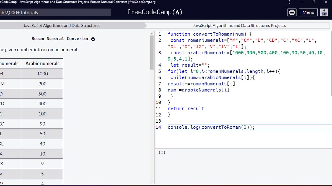Click the III console output
The width and height of the screenshot is (332, 186).
coord(162,152)
